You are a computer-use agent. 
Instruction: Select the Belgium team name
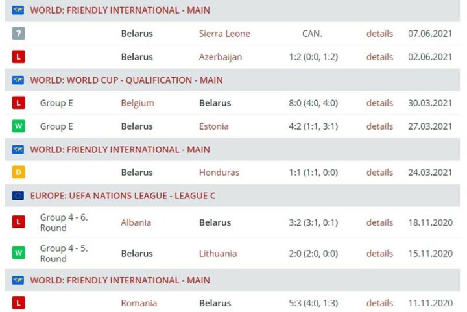138,103
